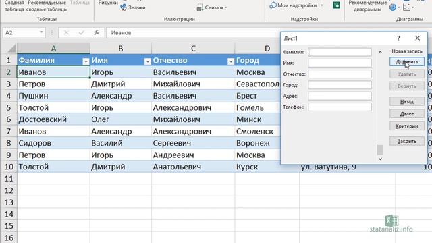Click the confirm entry checkmark icon
432x243 pixels.
click(x=82, y=33)
